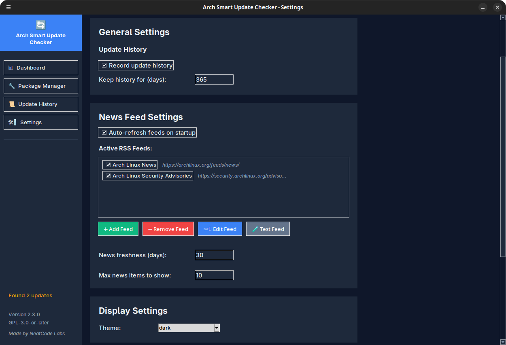Select Settings in the sidebar
The image size is (506, 345).
(x=41, y=122)
